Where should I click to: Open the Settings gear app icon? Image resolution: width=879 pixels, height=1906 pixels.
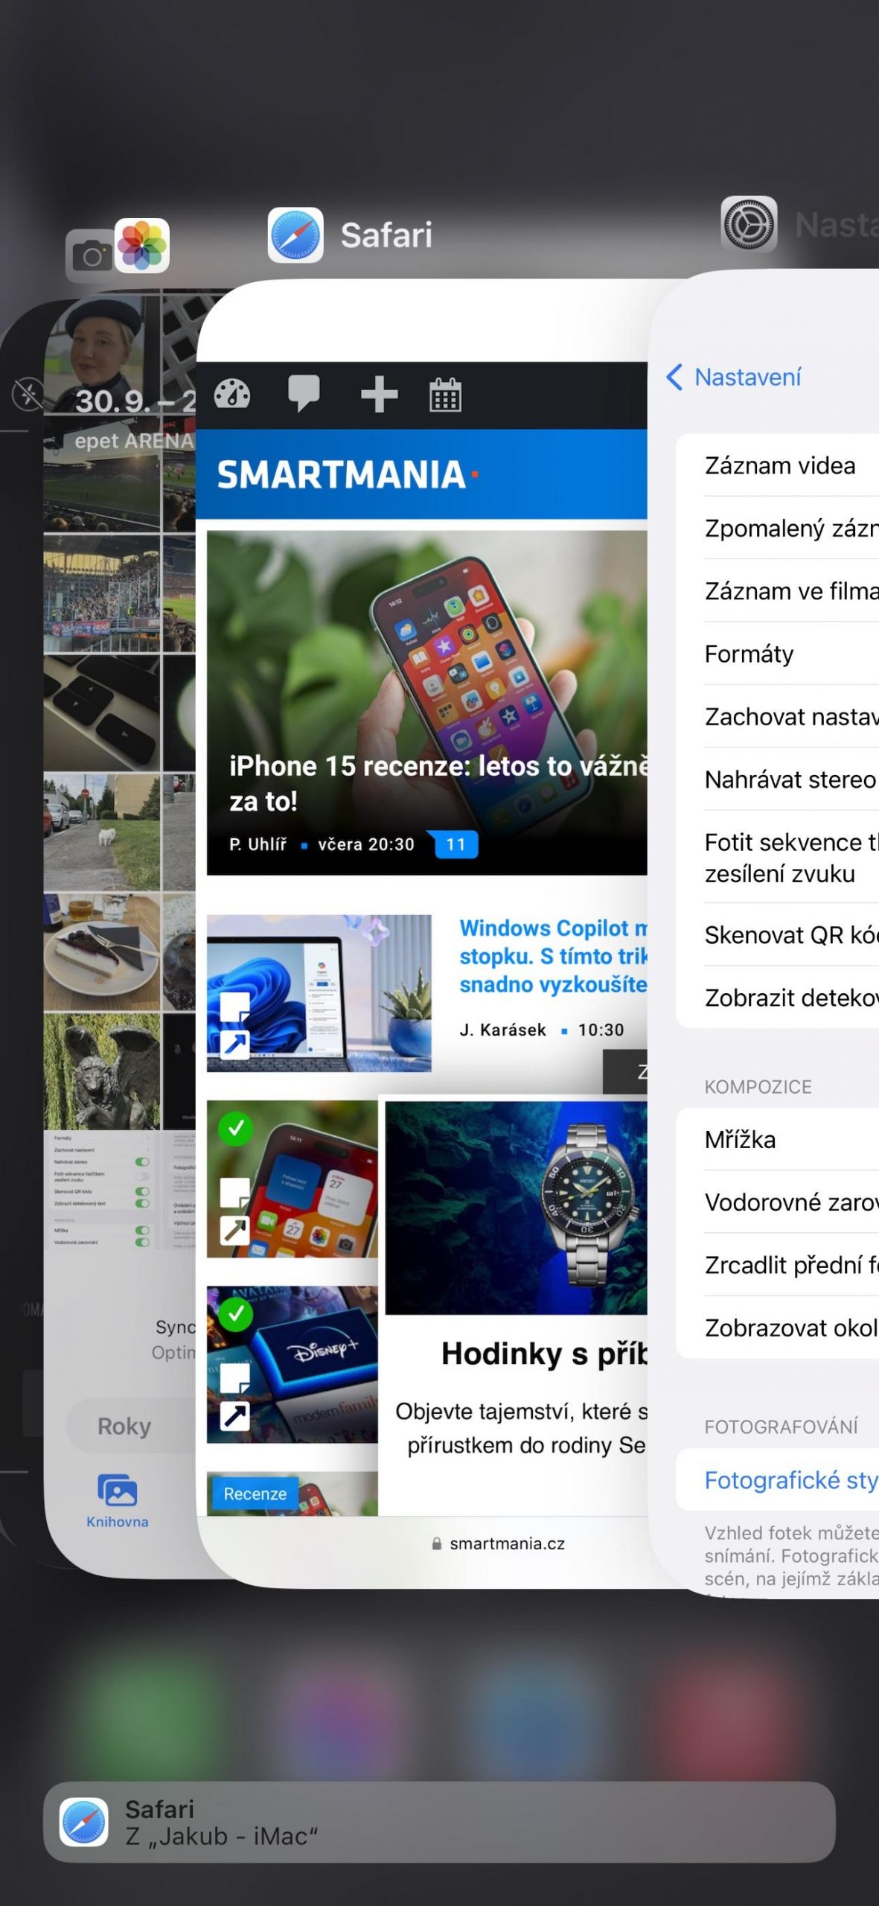tap(749, 224)
